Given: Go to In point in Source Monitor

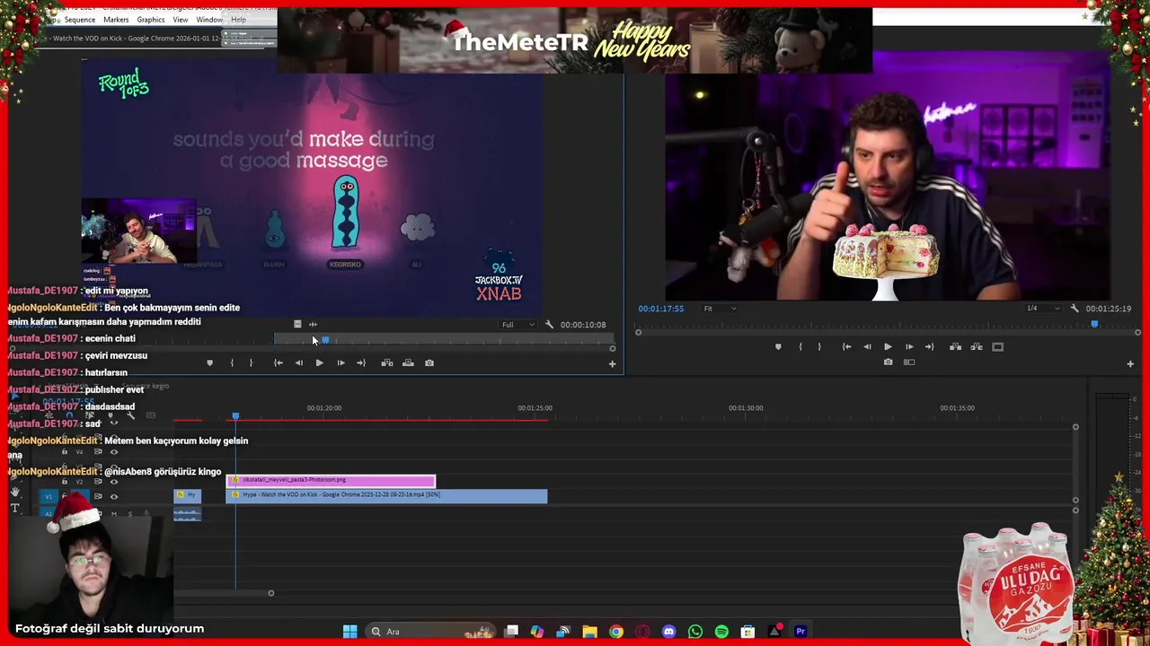Looking at the screenshot, I should (278, 363).
